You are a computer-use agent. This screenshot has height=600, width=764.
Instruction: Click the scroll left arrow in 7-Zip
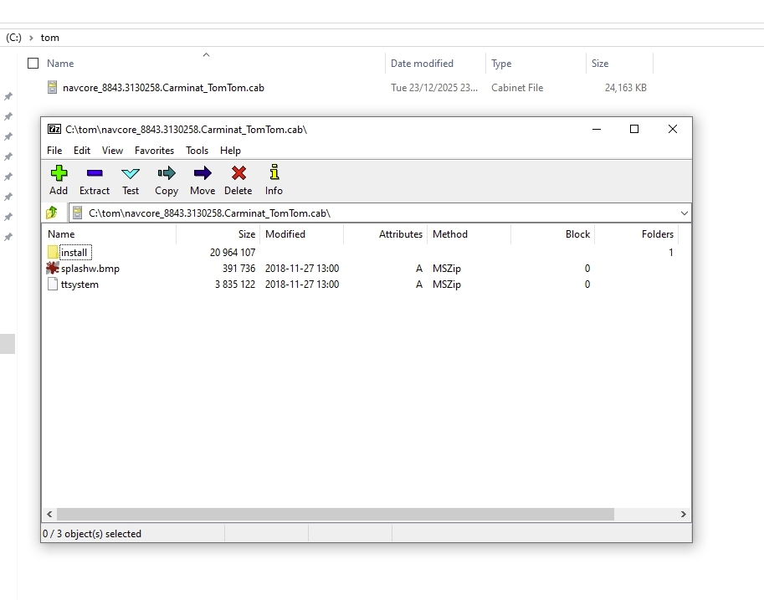(x=49, y=514)
